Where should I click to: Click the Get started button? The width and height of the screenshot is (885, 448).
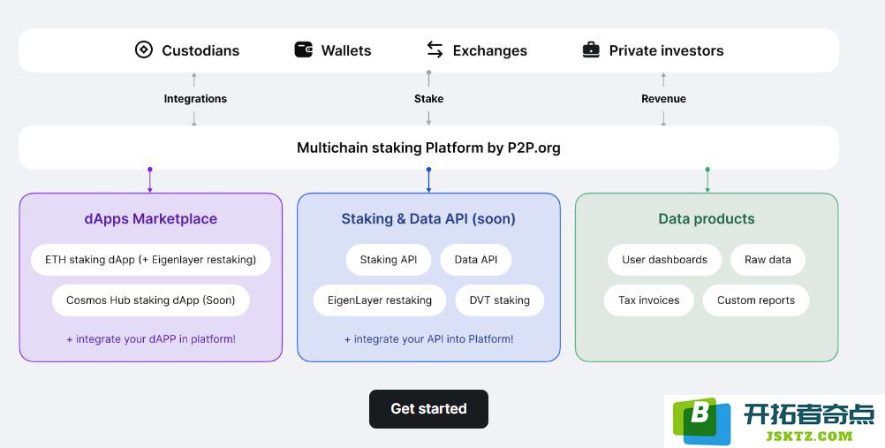[428, 408]
